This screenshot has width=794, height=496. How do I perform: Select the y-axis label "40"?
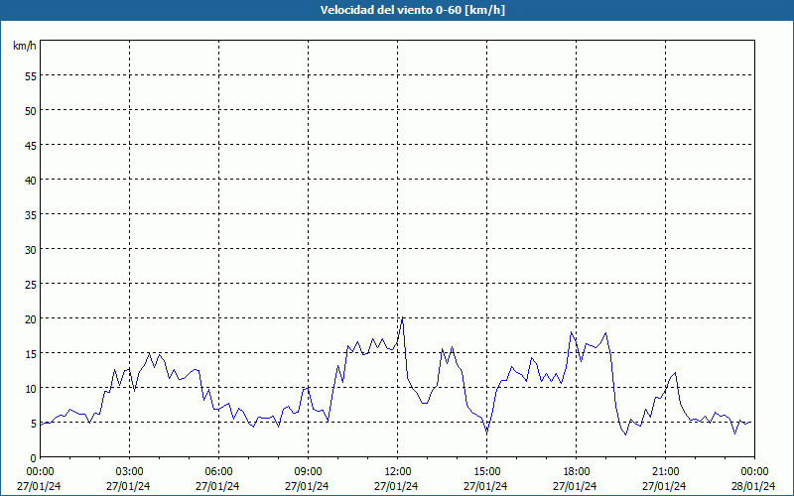coord(31,181)
